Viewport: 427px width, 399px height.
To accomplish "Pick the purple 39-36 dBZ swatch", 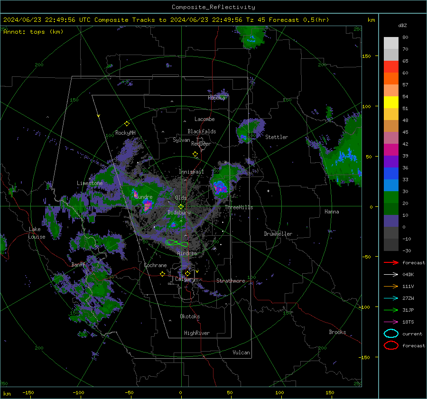I will coord(391,162).
